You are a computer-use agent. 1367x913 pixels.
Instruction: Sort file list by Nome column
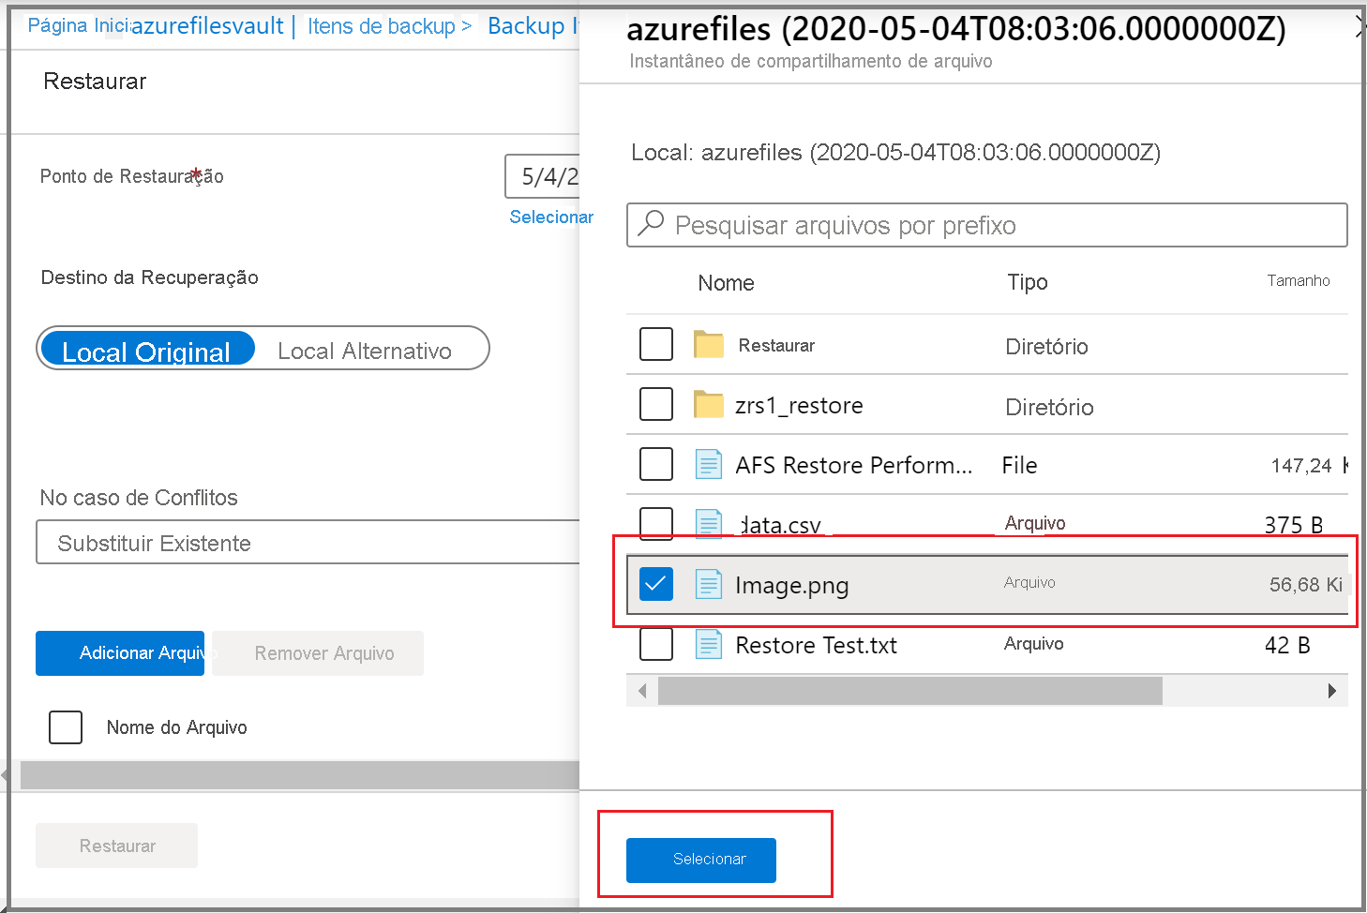tap(726, 283)
